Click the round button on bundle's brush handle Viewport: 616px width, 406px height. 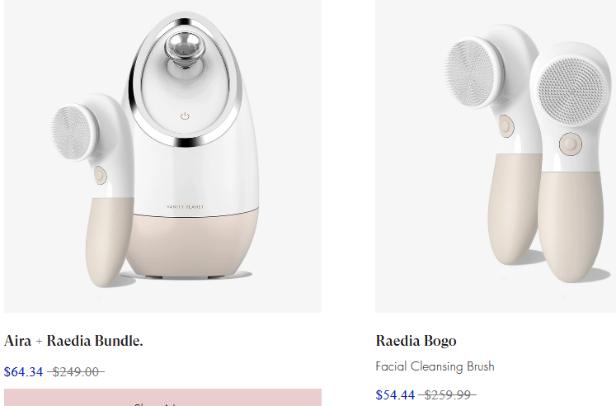click(100, 175)
